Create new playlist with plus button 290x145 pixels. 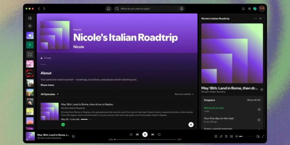tap(30, 26)
